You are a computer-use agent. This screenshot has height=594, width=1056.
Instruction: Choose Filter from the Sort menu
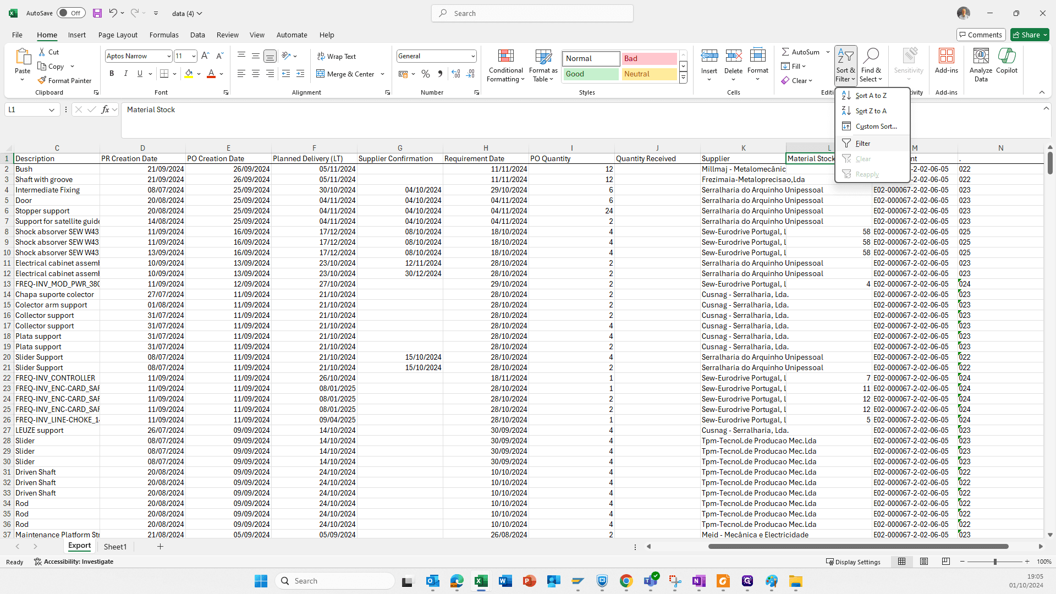[862, 144]
